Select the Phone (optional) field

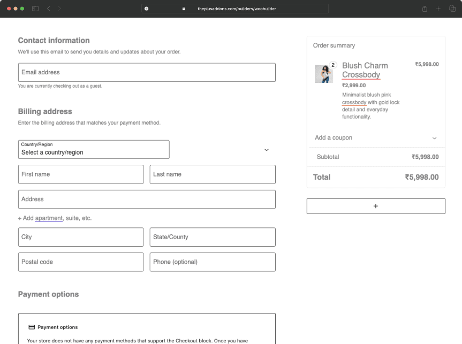pyautogui.click(x=212, y=262)
